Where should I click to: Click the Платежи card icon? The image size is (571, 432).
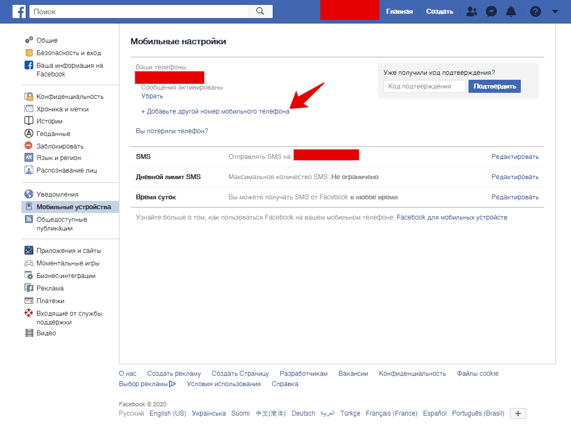(29, 300)
